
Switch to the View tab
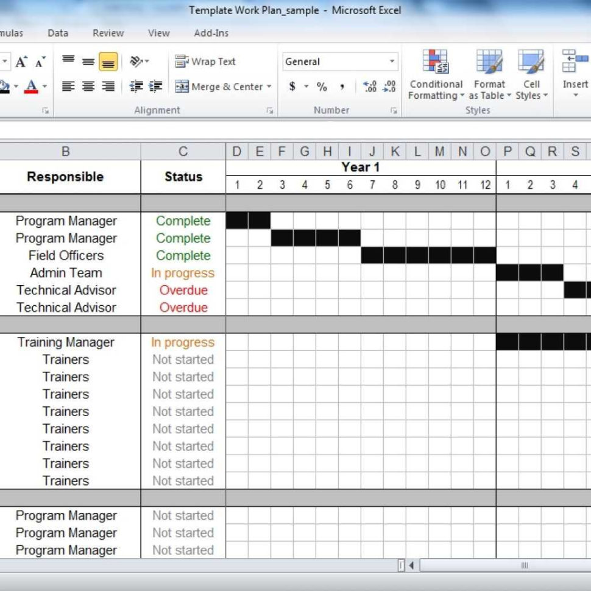tap(158, 33)
